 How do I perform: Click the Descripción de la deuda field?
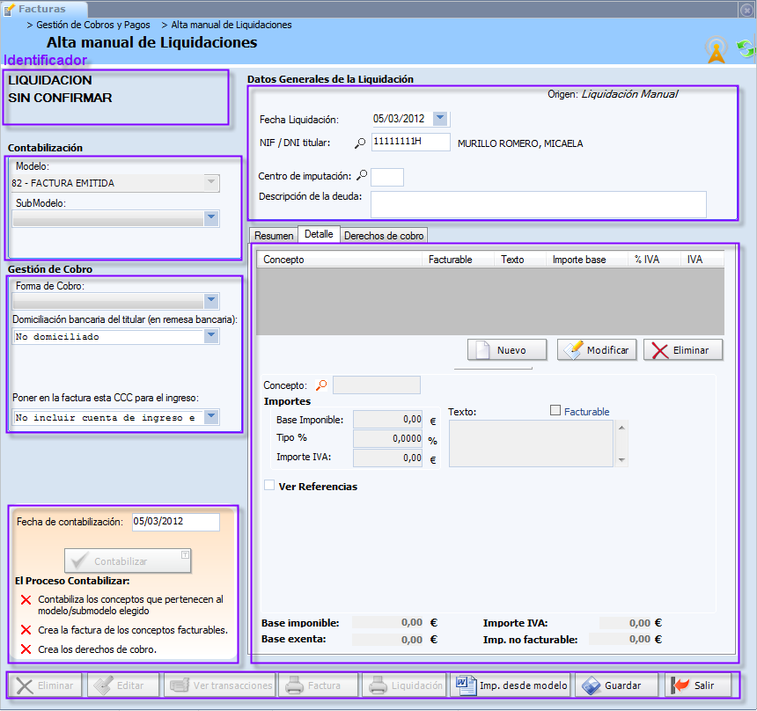[x=539, y=205]
